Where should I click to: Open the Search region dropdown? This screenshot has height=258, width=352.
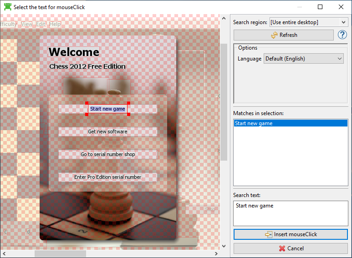[x=308, y=22]
